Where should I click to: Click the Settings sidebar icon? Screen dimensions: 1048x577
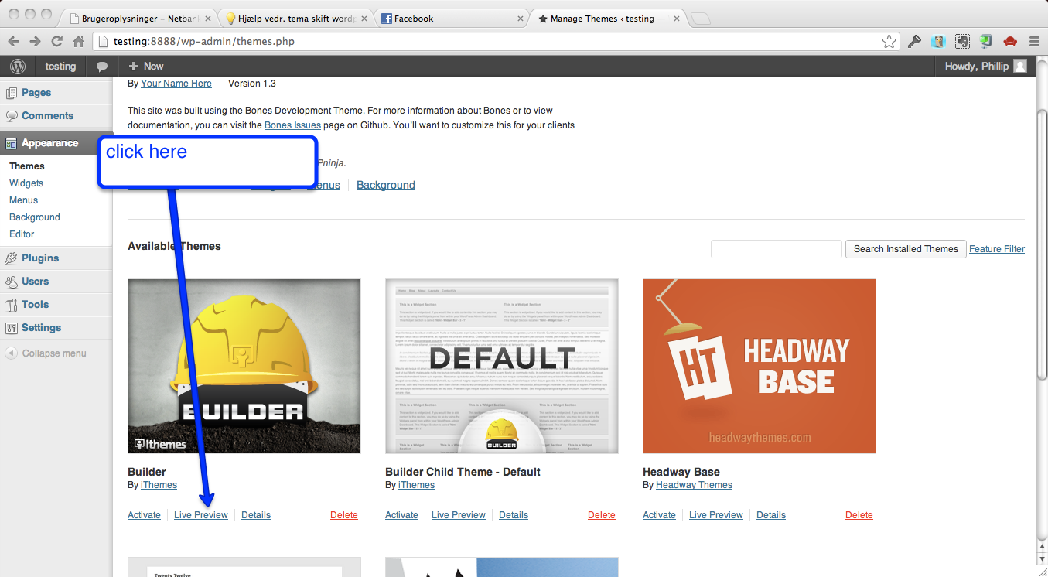pyautogui.click(x=12, y=328)
